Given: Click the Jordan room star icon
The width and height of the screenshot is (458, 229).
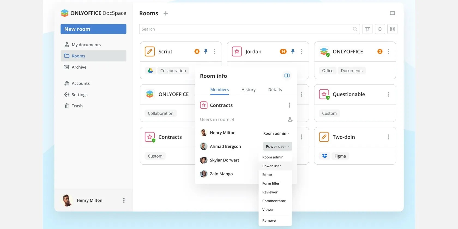Looking at the screenshot, I should pyautogui.click(x=237, y=52).
